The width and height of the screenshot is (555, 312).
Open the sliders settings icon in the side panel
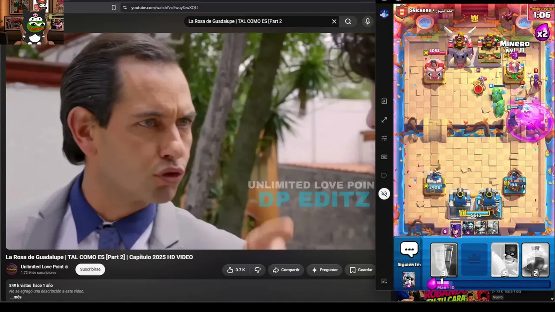[x=384, y=138]
